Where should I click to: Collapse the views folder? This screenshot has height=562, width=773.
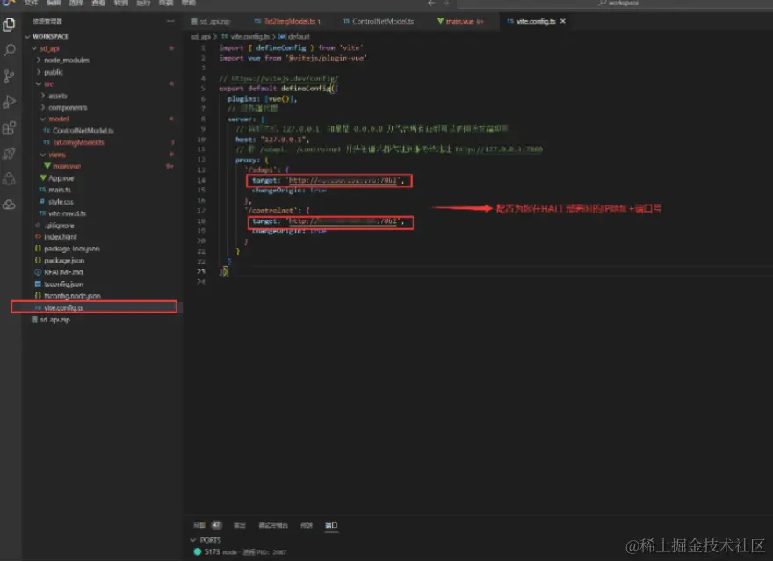pos(43,155)
